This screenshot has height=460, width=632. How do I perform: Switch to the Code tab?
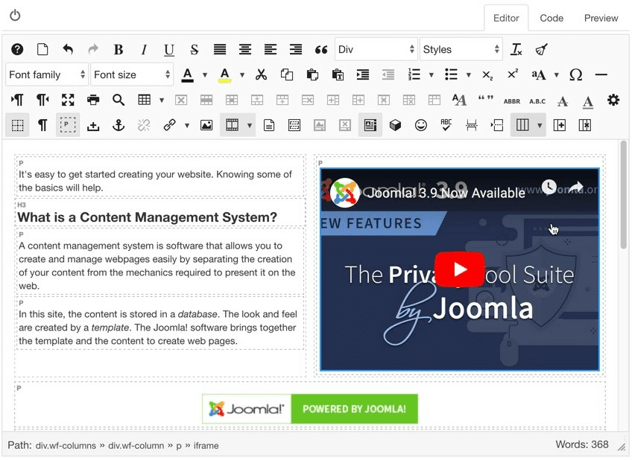point(552,18)
